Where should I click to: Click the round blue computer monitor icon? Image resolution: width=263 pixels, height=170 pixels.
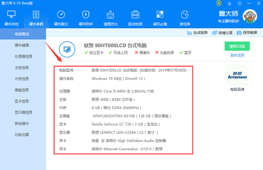pos(67,49)
